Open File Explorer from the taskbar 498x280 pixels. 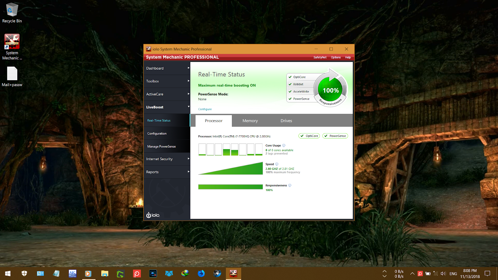click(x=105, y=273)
